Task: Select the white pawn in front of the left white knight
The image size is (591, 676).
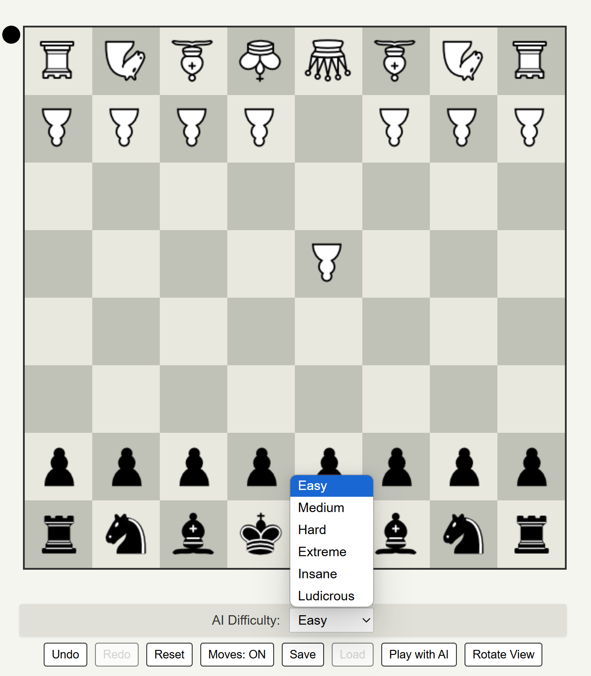Action: (125, 127)
